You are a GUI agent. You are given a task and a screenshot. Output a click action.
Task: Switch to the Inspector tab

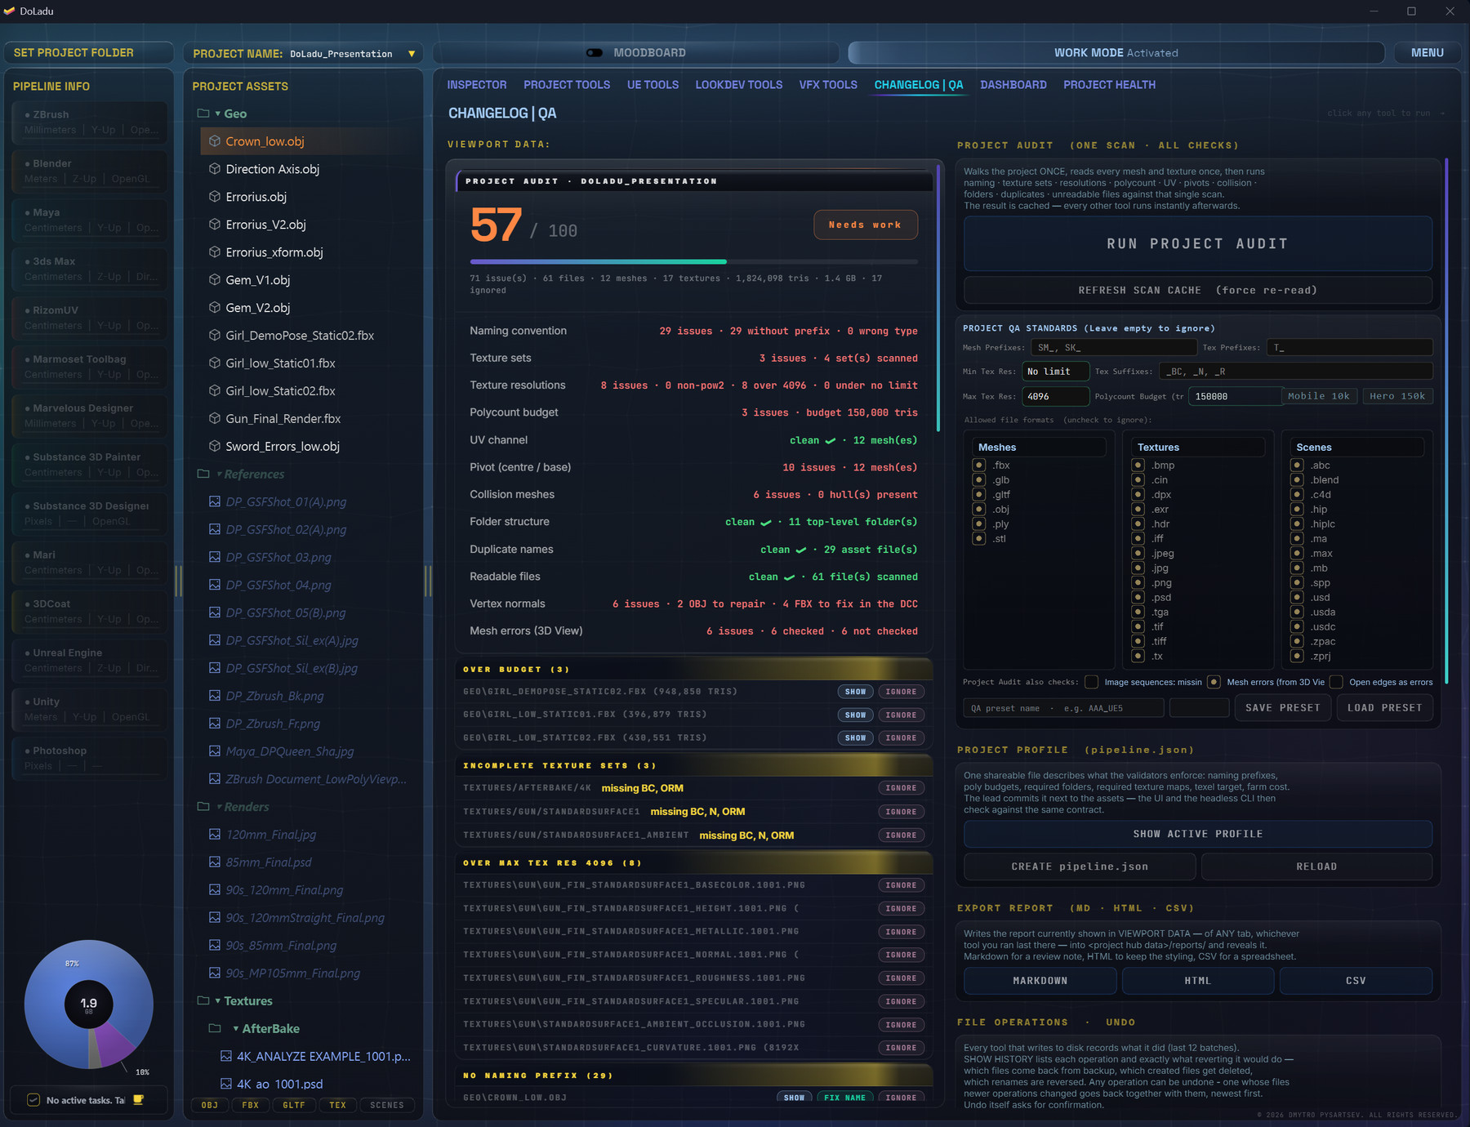476,85
